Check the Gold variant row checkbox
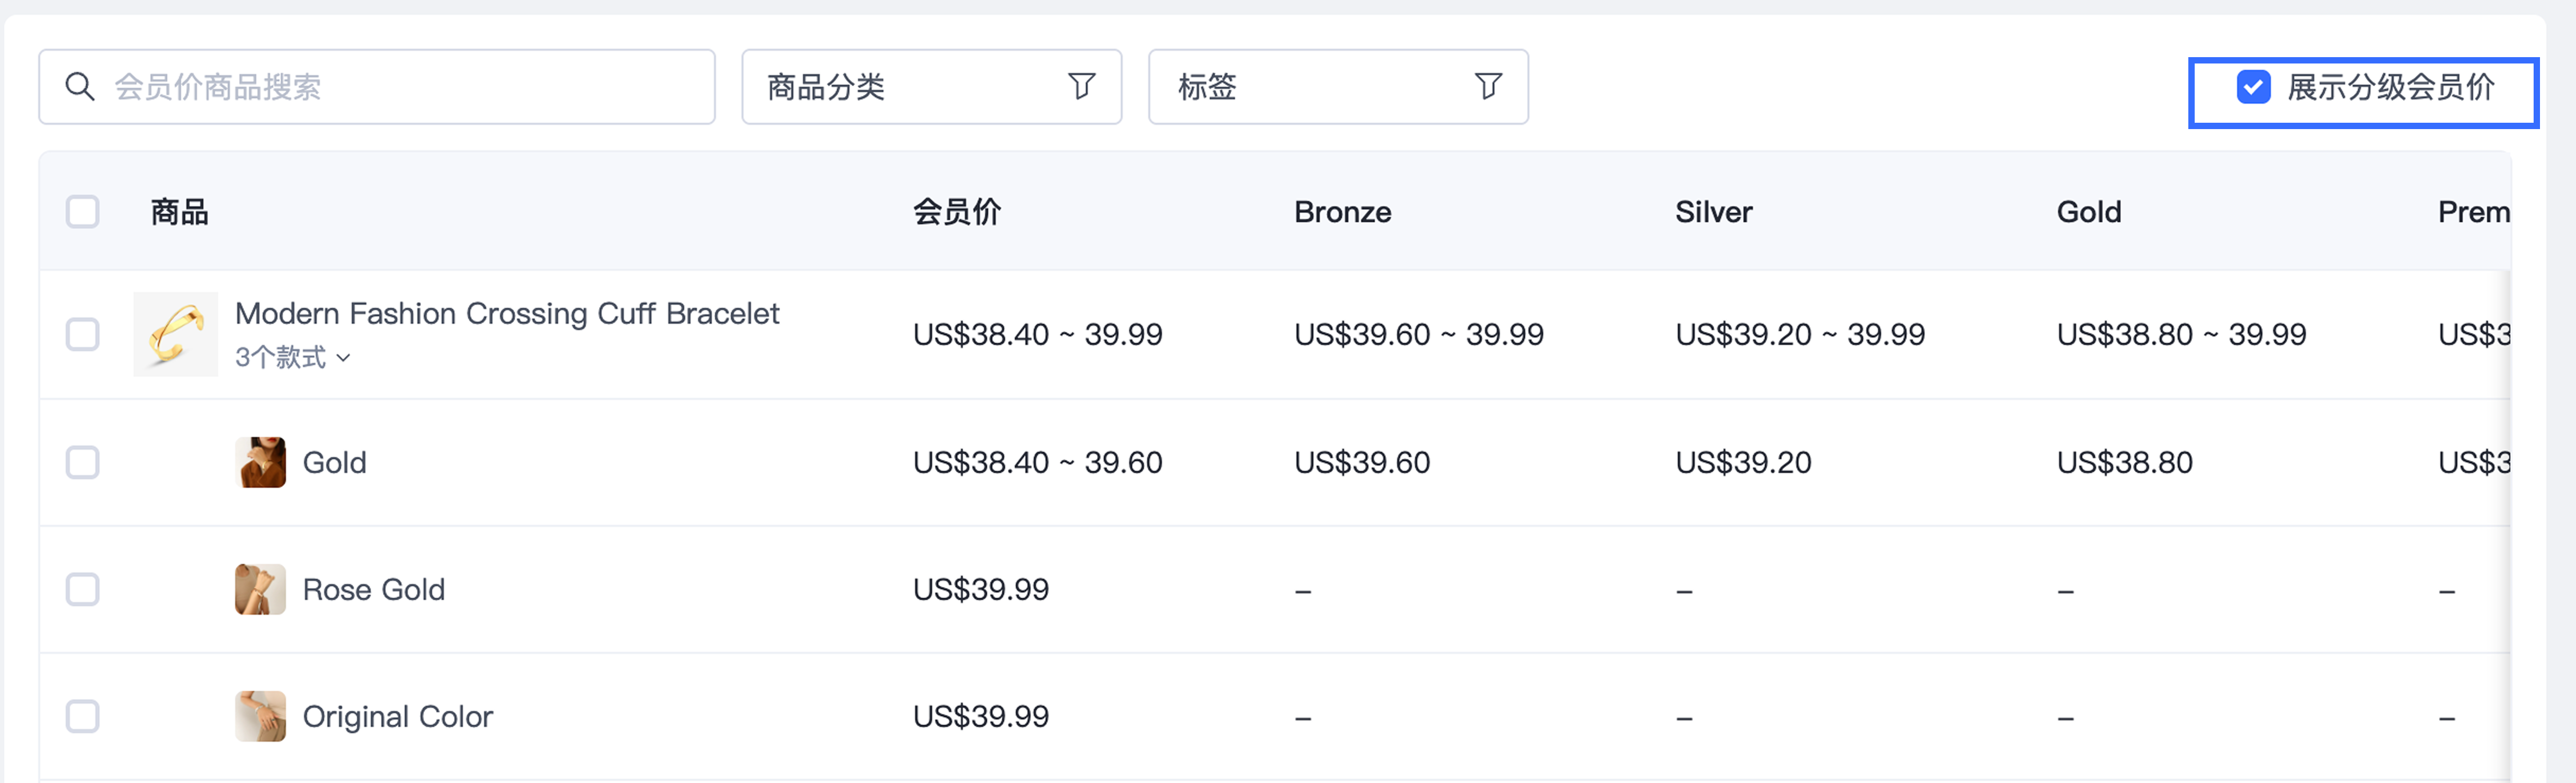 pos(83,462)
